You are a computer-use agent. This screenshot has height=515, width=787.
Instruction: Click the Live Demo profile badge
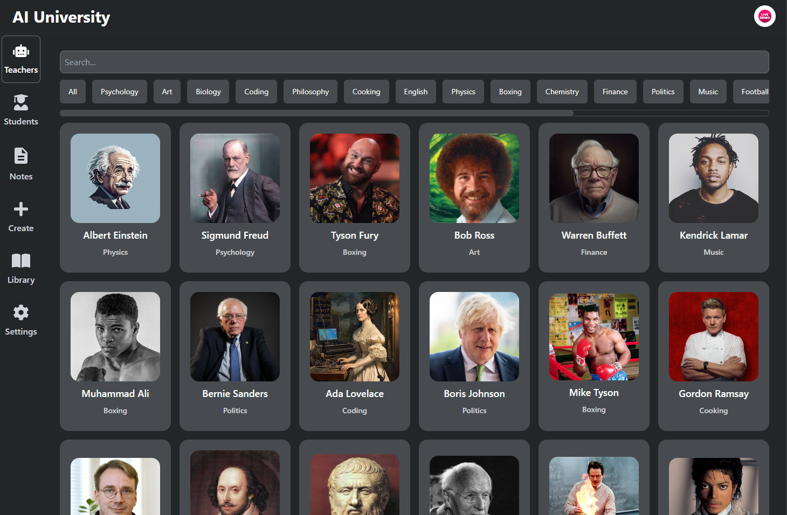(x=764, y=17)
